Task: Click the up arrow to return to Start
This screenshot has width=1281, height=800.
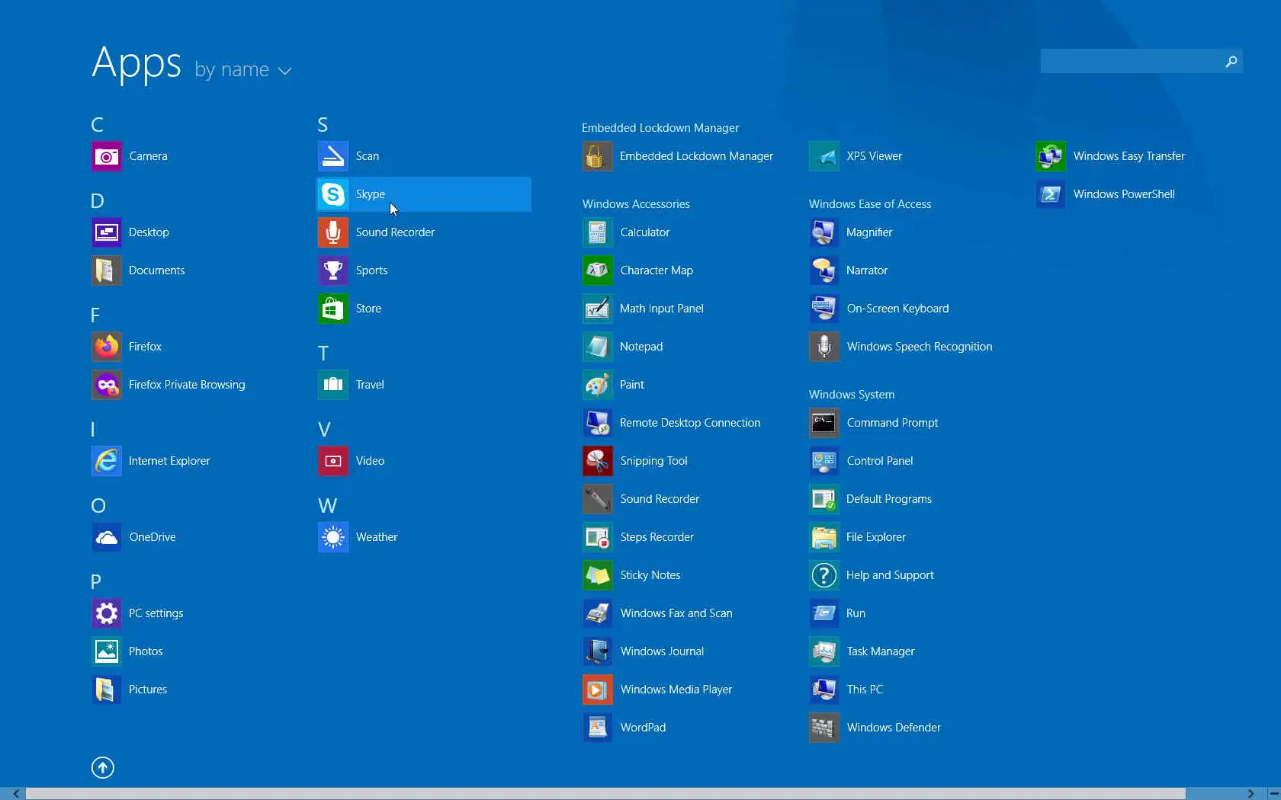Action: coord(103,767)
